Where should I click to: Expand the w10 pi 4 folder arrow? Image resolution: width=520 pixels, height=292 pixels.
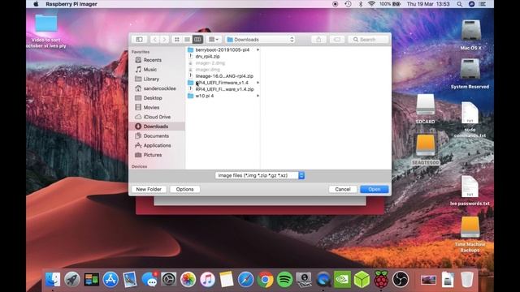[x=258, y=96]
